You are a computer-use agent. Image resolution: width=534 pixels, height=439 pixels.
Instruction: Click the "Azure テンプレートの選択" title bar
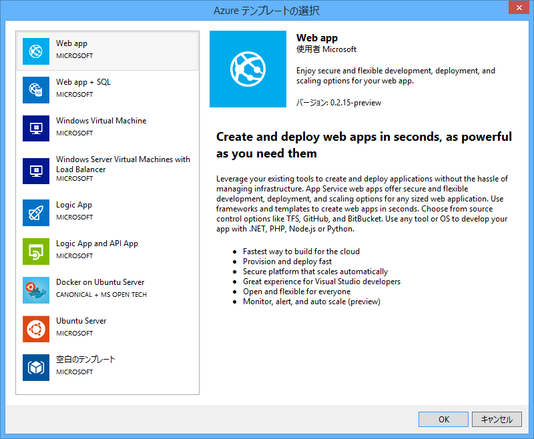266,11
